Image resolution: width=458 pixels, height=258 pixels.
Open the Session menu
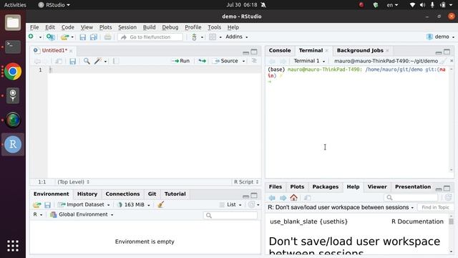pyautogui.click(x=127, y=27)
